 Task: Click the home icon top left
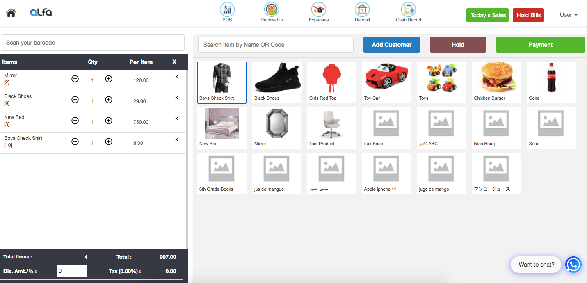11,12
